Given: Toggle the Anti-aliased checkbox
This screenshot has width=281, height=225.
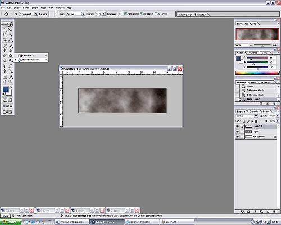Looking at the screenshot, I should 126,14.
